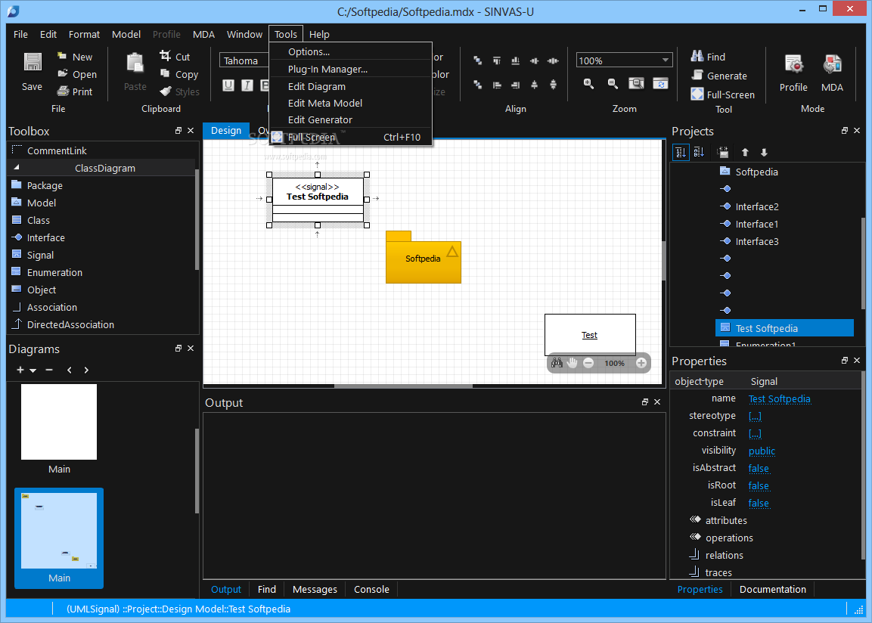Open the add diagram dropdown arrow

pos(33,370)
